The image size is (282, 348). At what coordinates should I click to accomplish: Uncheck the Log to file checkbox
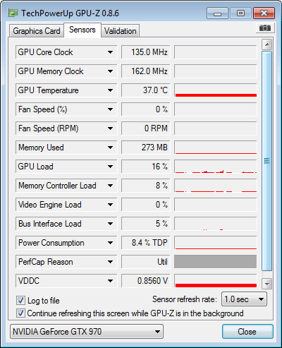click(20, 301)
